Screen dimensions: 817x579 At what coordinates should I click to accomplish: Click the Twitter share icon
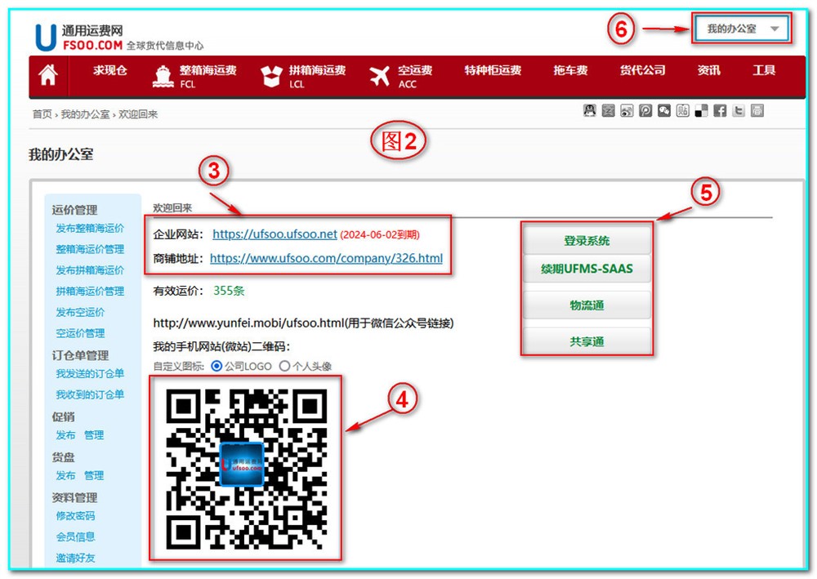tap(739, 111)
